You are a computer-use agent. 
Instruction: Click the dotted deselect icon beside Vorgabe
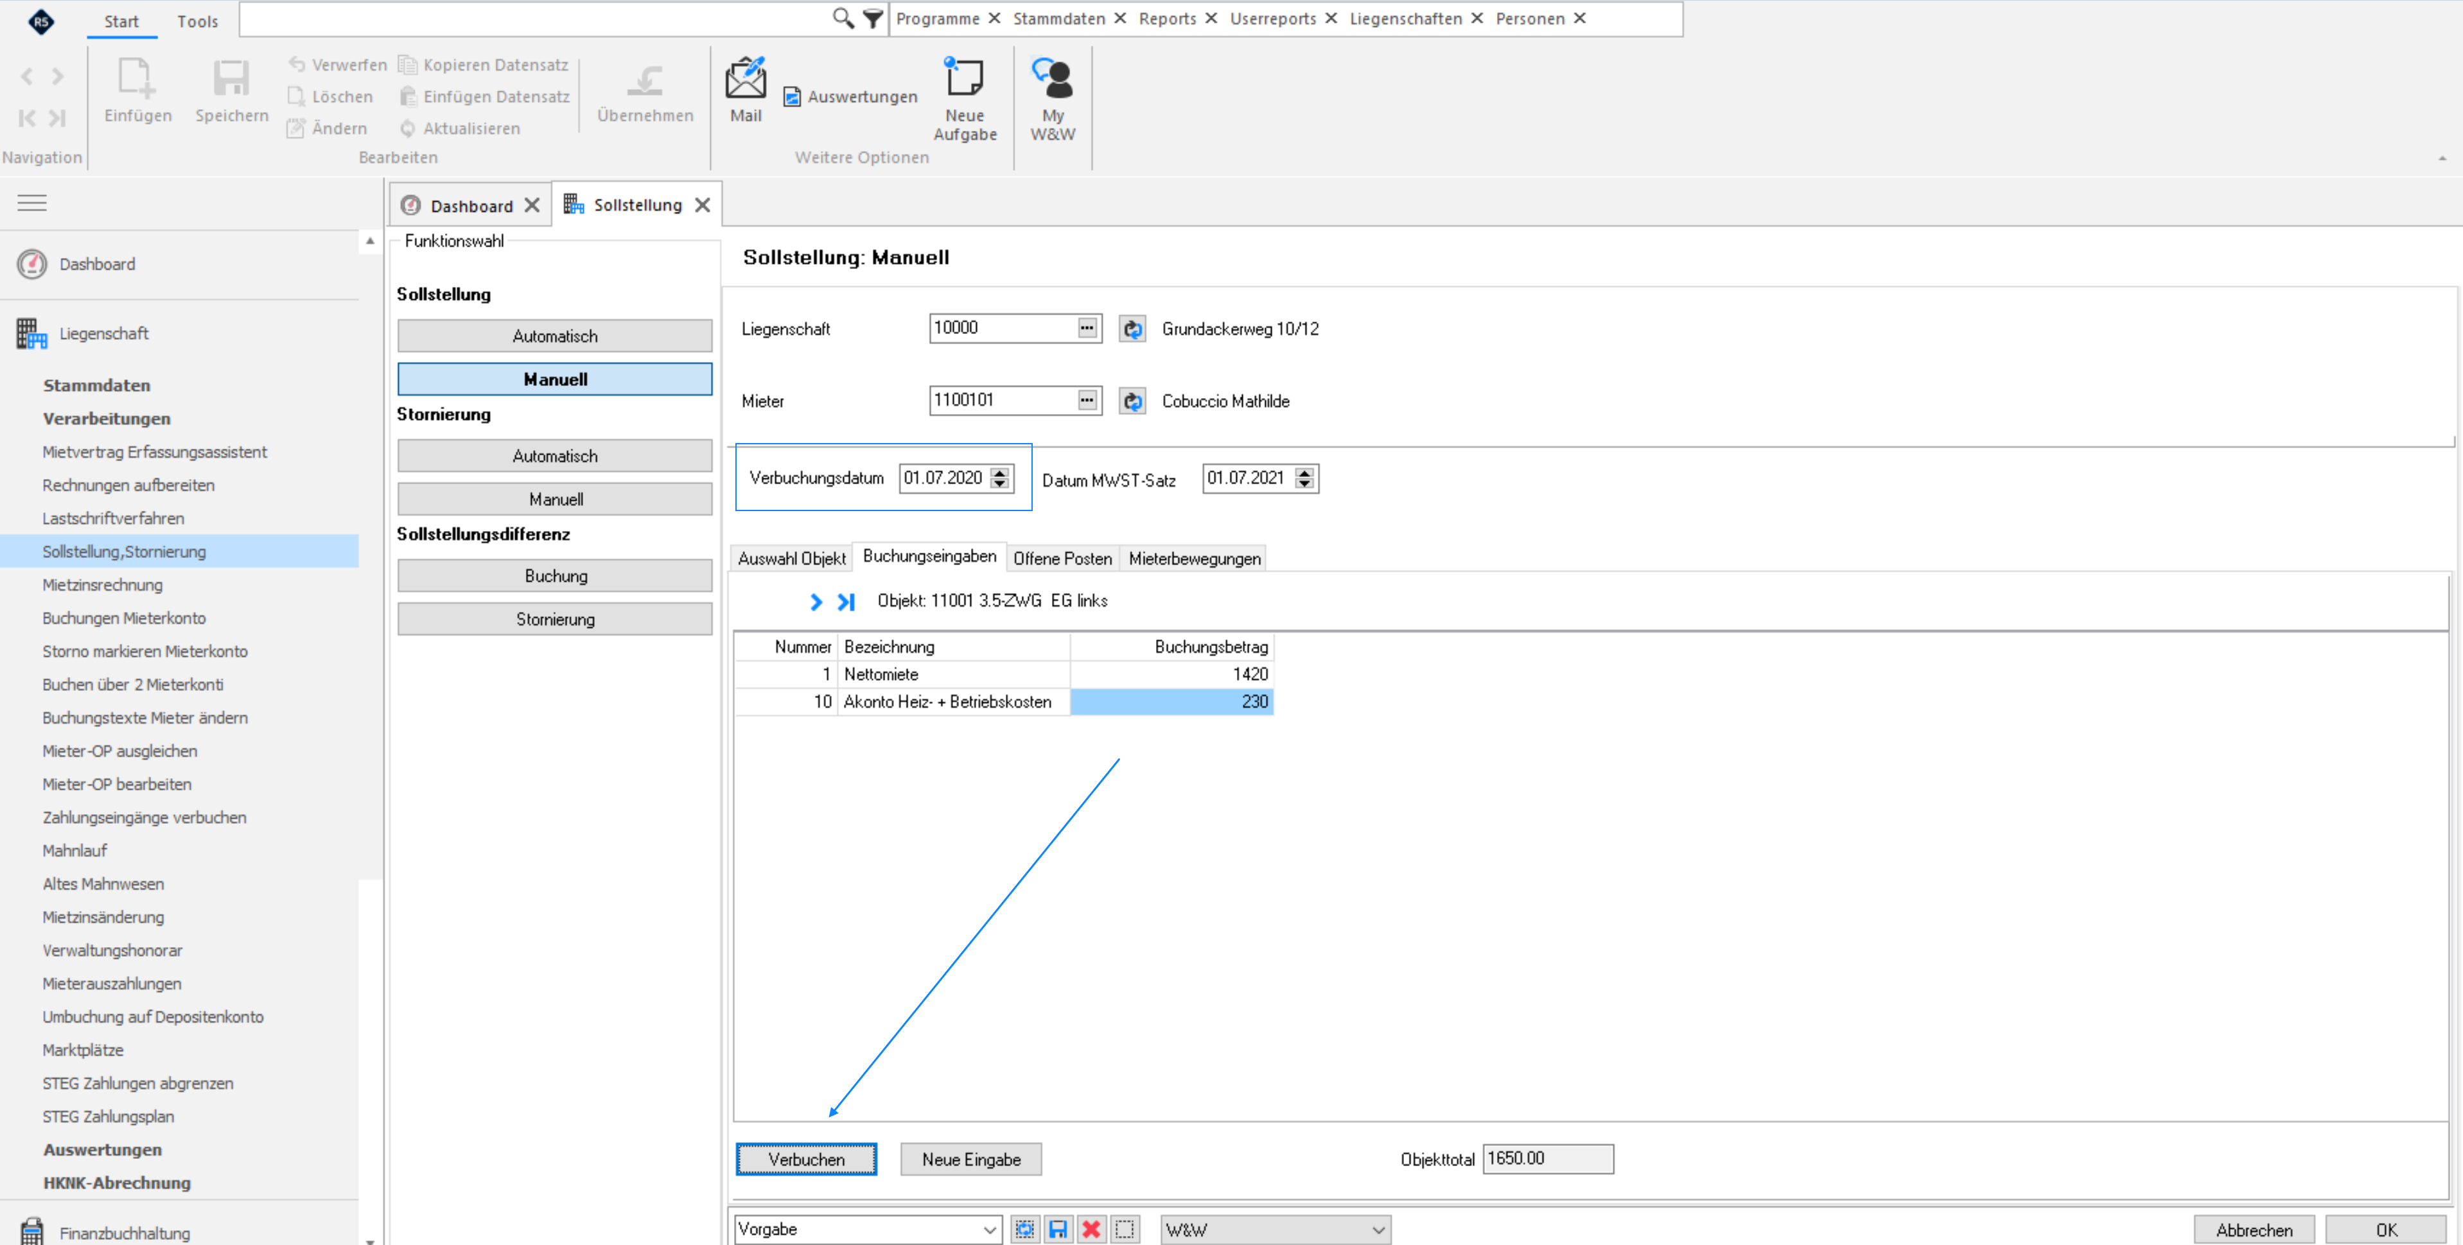[1125, 1230]
